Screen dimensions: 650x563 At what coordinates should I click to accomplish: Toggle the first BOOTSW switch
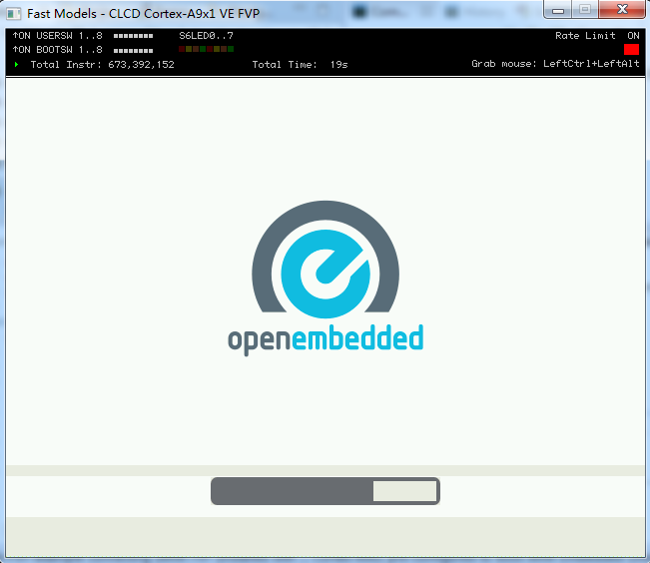pyautogui.click(x=116, y=51)
